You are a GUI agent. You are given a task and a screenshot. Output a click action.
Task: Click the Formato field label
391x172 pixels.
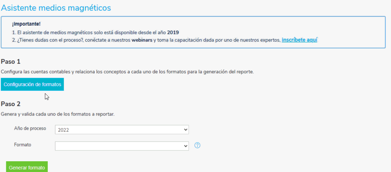pyautogui.click(x=23, y=145)
